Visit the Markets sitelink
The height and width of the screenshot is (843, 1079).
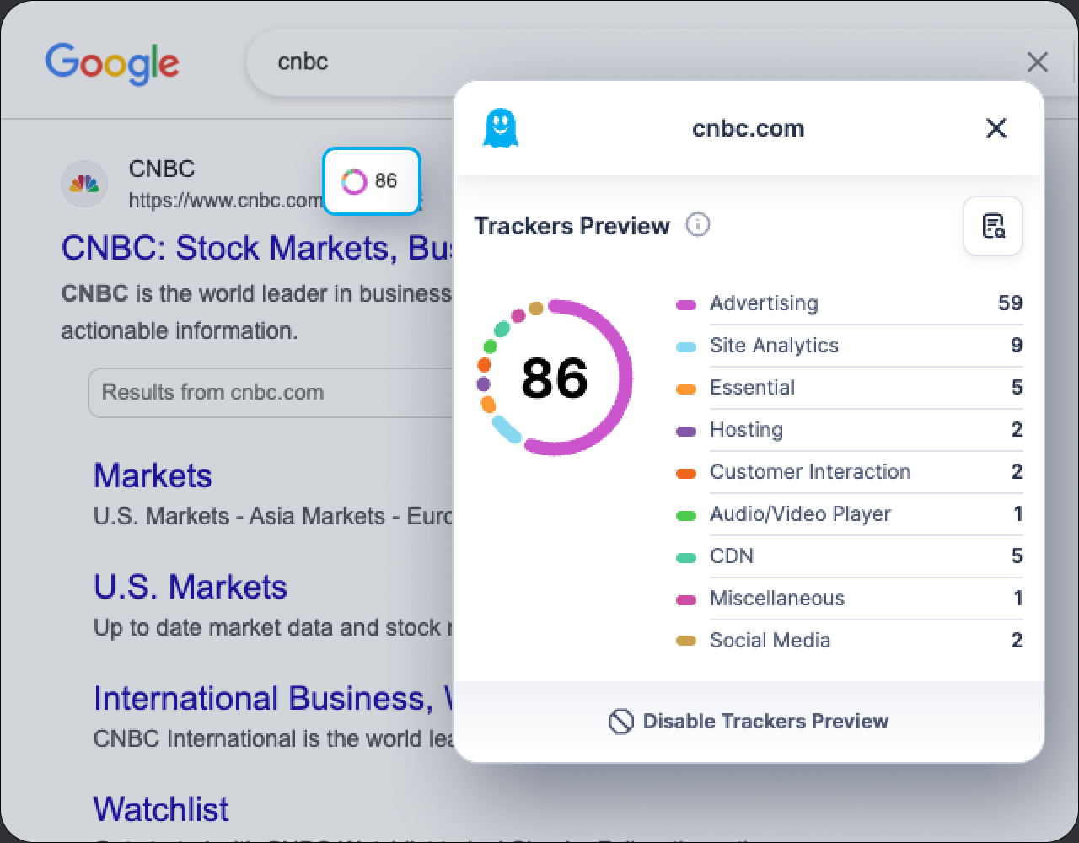pos(153,475)
